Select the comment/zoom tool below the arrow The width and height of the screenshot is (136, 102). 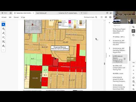pyautogui.click(x=3, y=29)
